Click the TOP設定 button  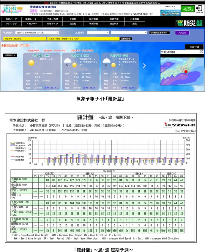click(182, 33)
